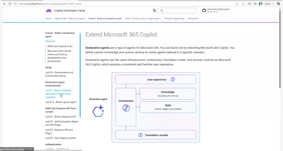This screenshot has height=151, width=283.
Task: Reload the page with refresh icon
Action: [x=10, y=4]
